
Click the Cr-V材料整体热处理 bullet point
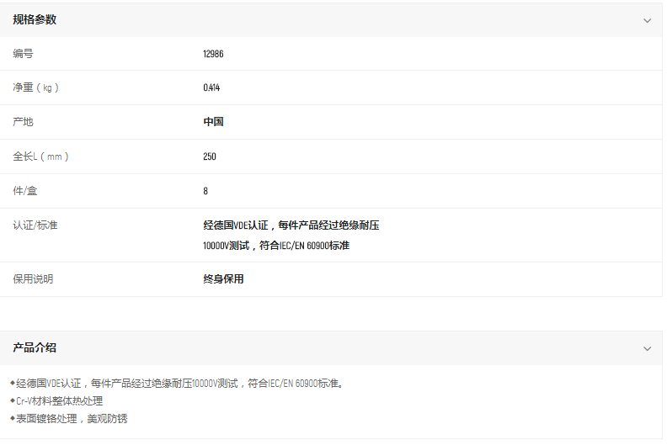pyautogui.click(x=59, y=401)
